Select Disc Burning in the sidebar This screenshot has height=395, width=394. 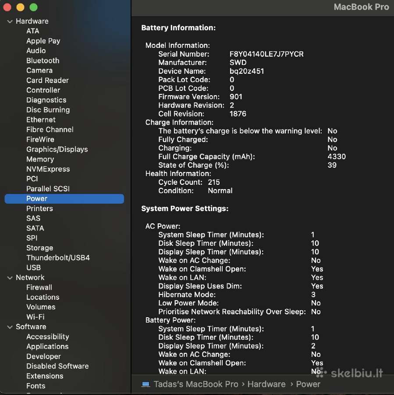tap(48, 110)
